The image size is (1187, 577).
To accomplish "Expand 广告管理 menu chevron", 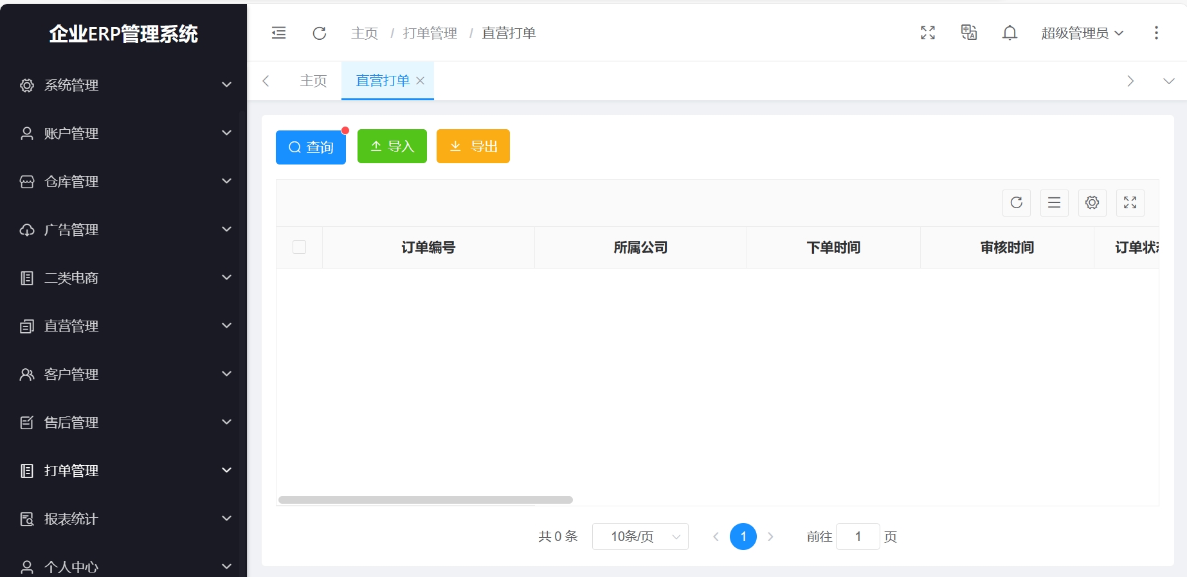I will (226, 229).
